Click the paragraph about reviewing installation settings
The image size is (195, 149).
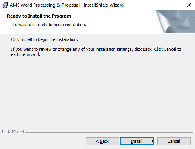96,52
